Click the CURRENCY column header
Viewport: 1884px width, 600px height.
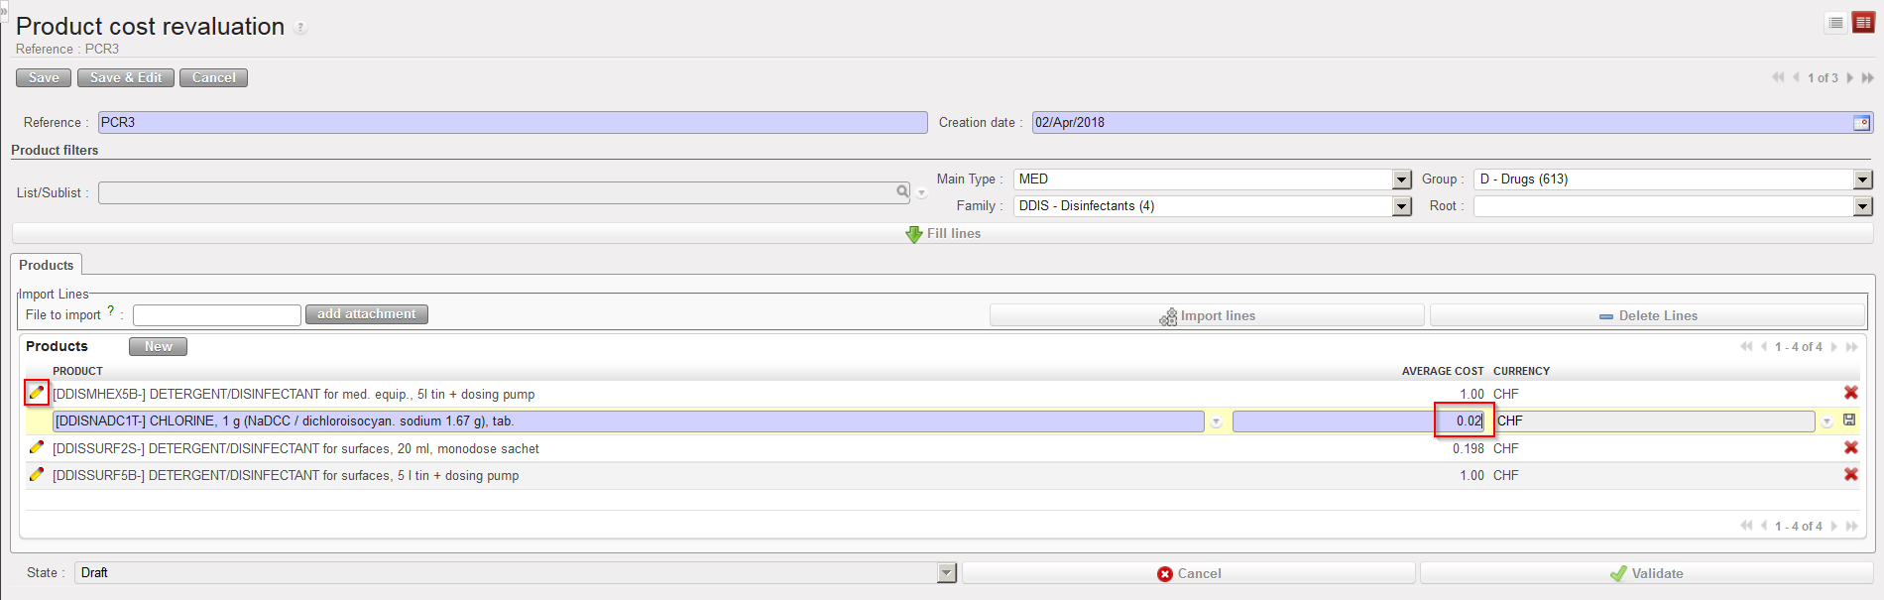(1521, 371)
